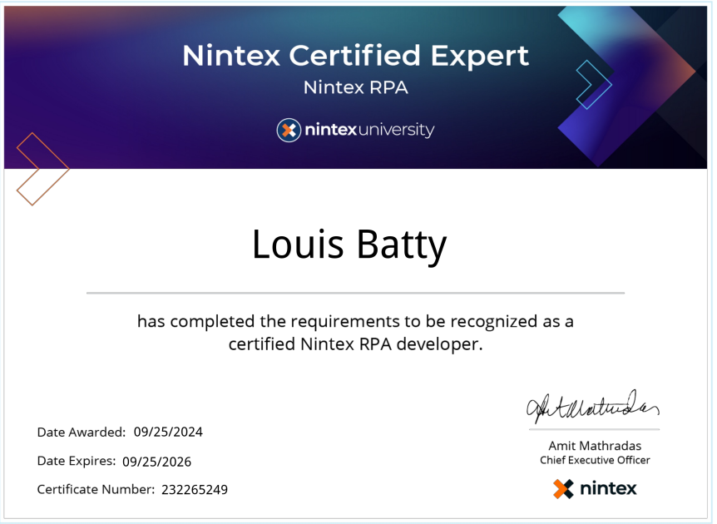Click the handwritten signature above the CEO name

click(x=591, y=407)
